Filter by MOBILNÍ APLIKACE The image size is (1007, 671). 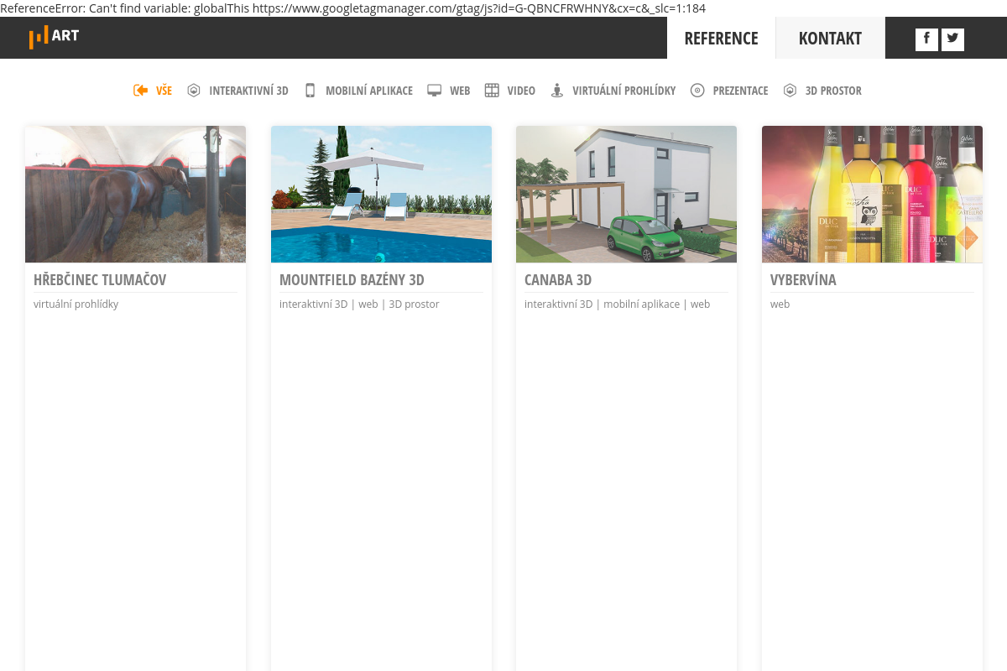[369, 91]
